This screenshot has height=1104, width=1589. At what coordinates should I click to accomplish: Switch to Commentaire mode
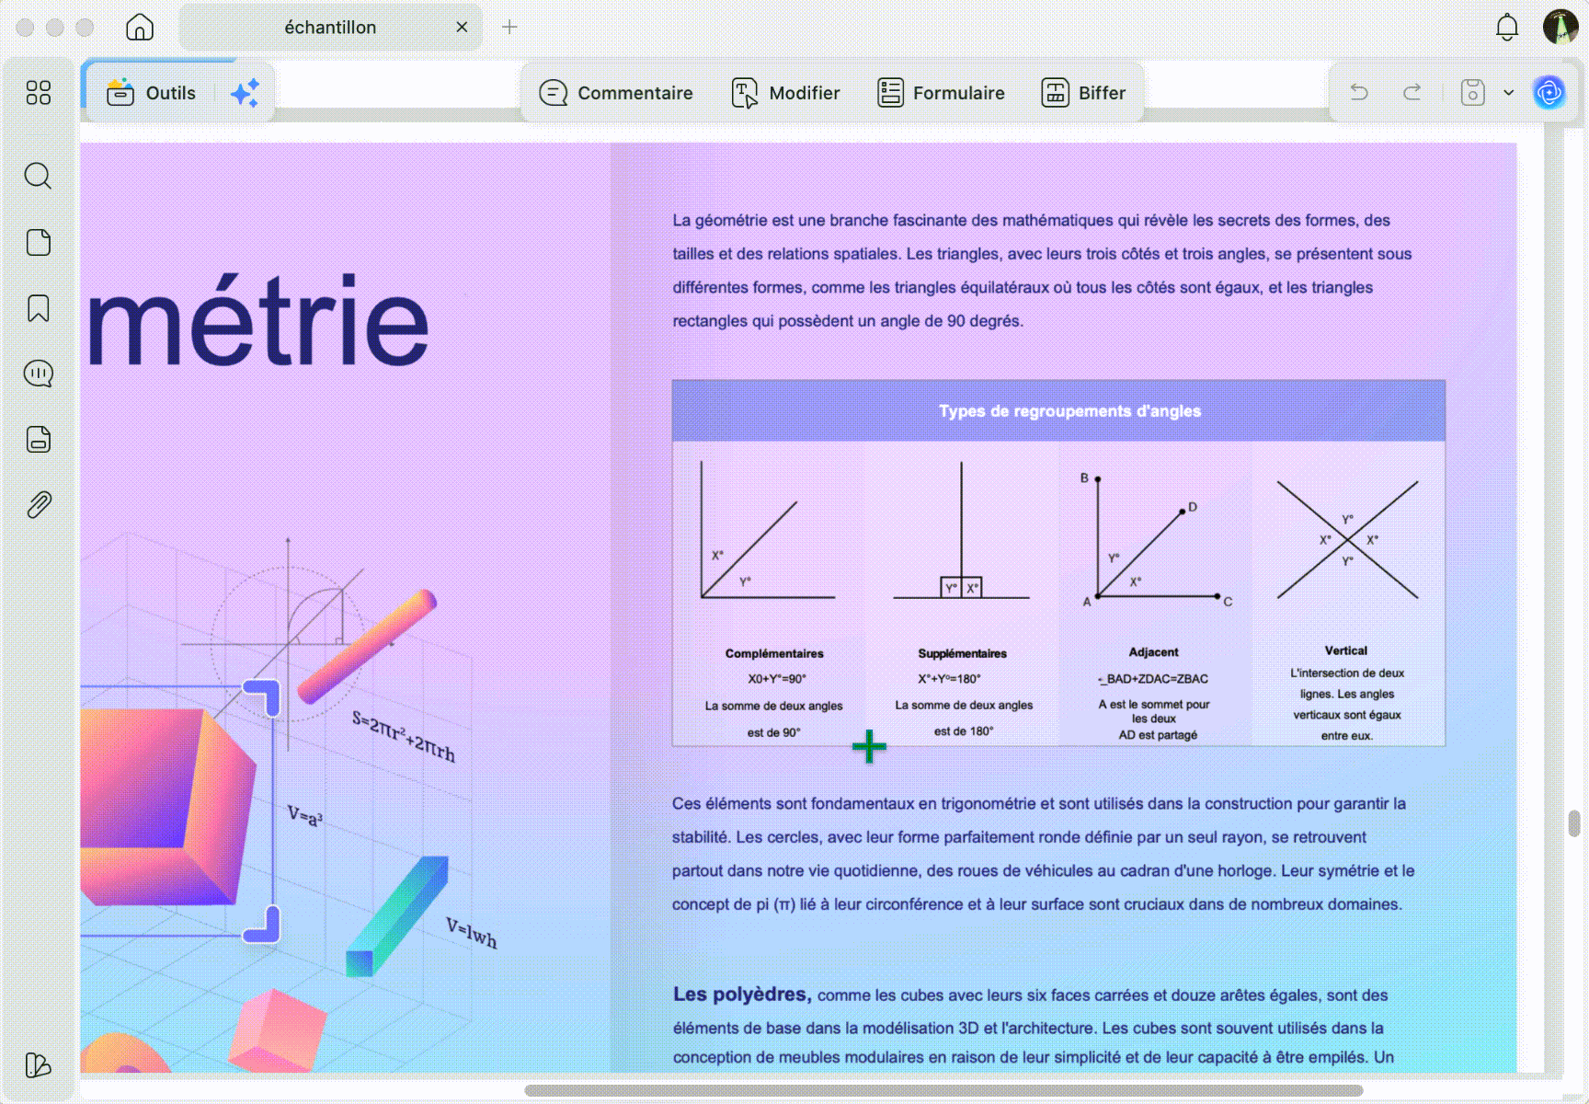[x=616, y=93]
